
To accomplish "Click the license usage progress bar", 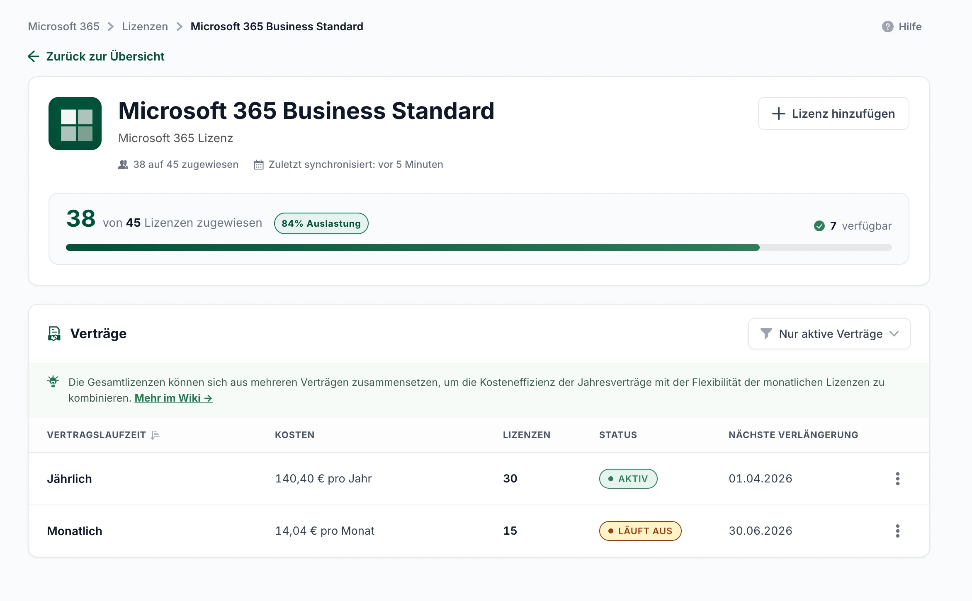I will click(479, 247).
